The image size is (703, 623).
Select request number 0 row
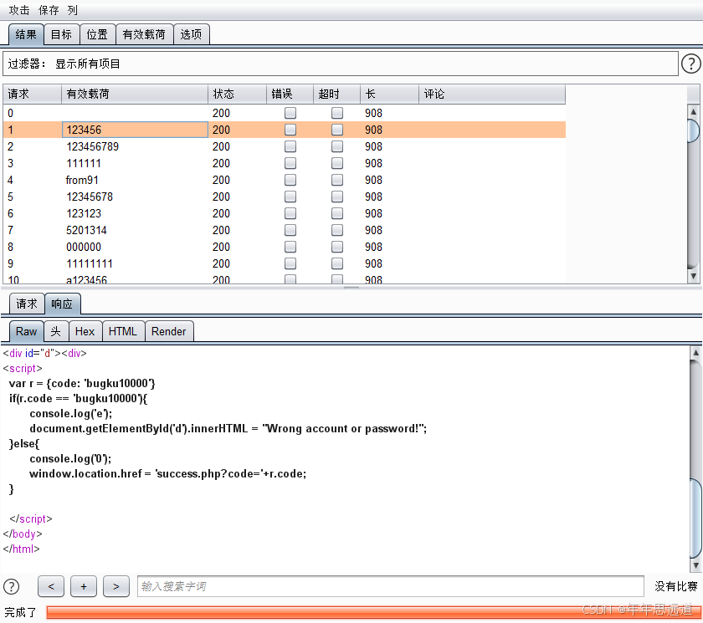pyautogui.click(x=285, y=113)
